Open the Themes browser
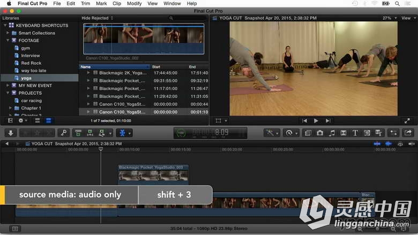This screenshot has width=418, height=235. (378, 133)
